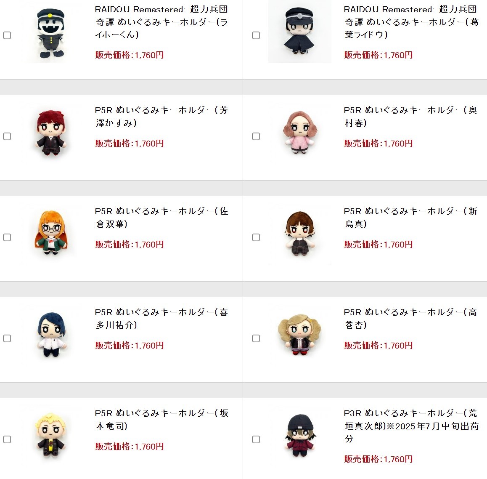Select the 高巻杏 checkbox
The image size is (487, 479).
(x=256, y=338)
